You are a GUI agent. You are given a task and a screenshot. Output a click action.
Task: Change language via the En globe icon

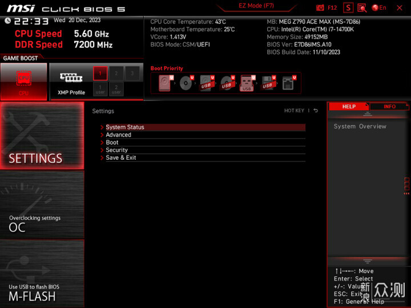379,8
